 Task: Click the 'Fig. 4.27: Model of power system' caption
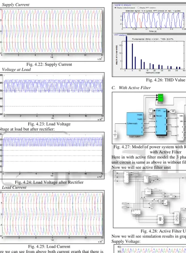[x=150, y=147]
